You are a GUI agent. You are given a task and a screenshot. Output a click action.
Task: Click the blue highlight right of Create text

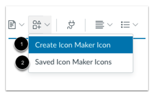122,45
